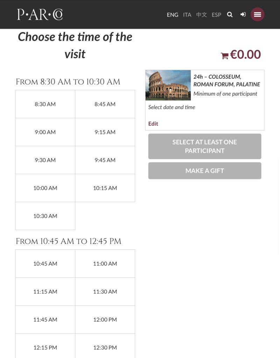280x358 pixels.
Task: Click the Colosseum ticket thumbnail
Action: 168,85
